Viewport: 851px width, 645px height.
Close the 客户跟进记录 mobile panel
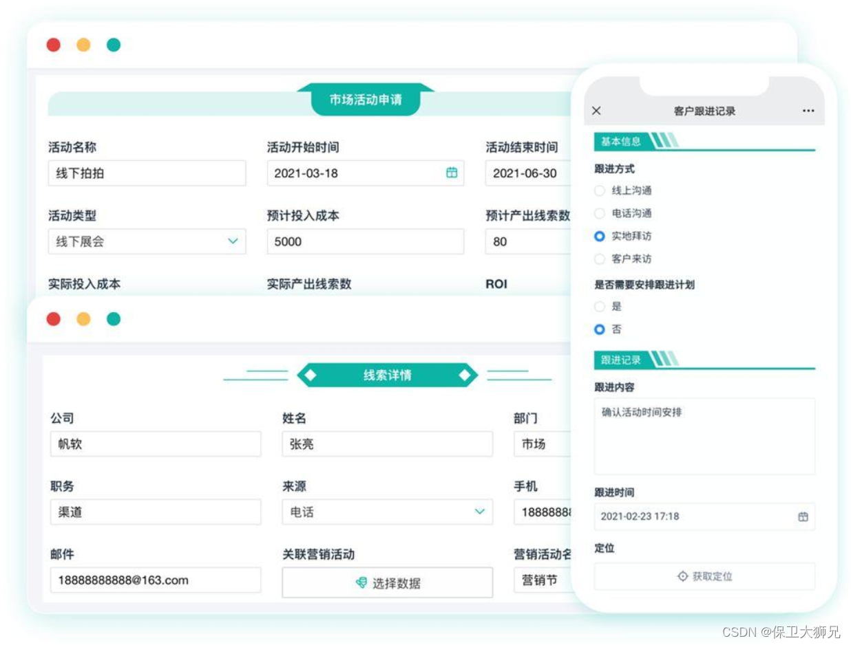(x=596, y=111)
